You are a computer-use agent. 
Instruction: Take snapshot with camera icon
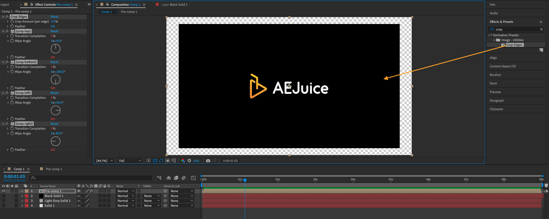[x=208, y=161]
